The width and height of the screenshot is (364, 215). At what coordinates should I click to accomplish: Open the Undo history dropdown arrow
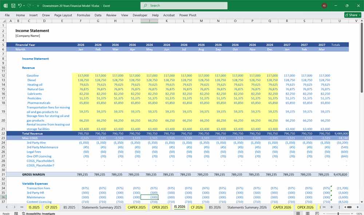(x=24, y=6)
